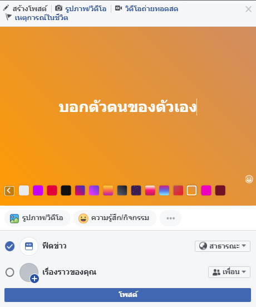
Task: Click the camera icon for รูปภาพ/วิดีโอ
Action: tap(58, 8)
